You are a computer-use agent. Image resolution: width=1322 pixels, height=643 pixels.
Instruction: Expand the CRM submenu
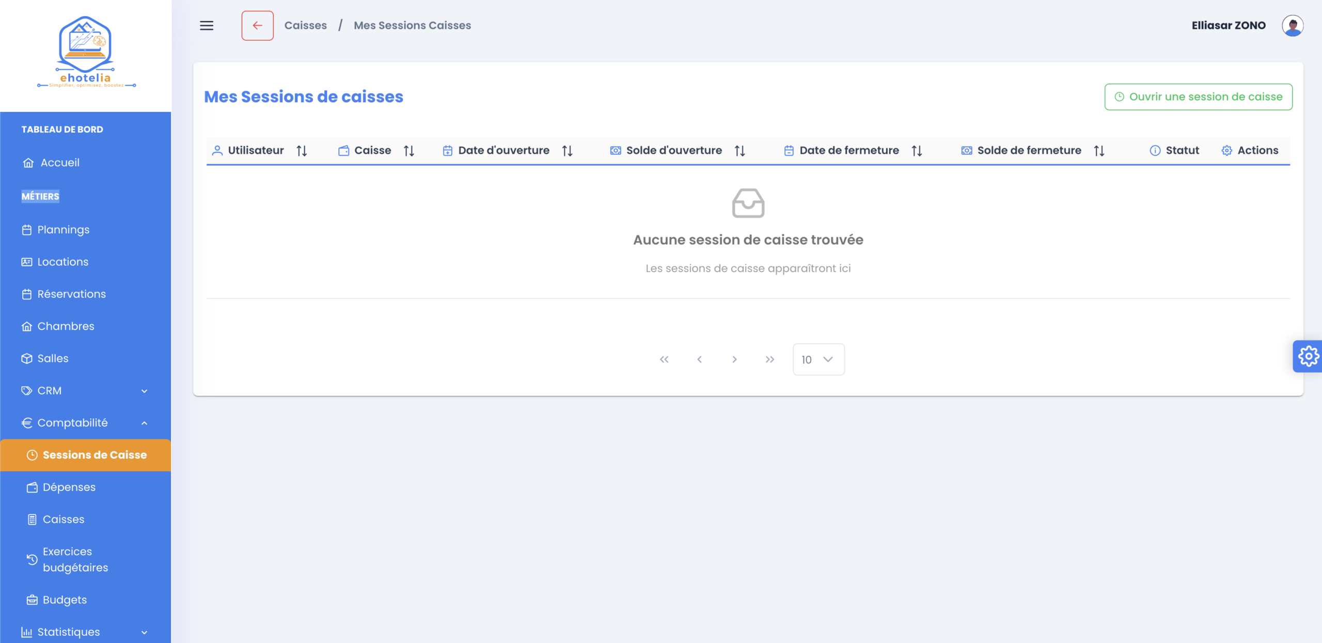(144, 391)
